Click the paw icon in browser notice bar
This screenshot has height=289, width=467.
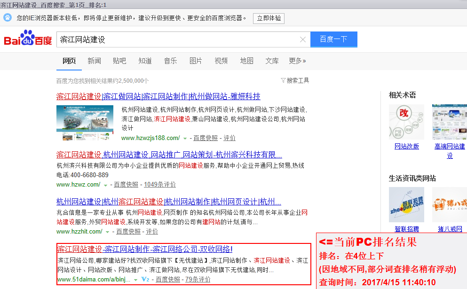pyautogui.click(x=8, y=18)
